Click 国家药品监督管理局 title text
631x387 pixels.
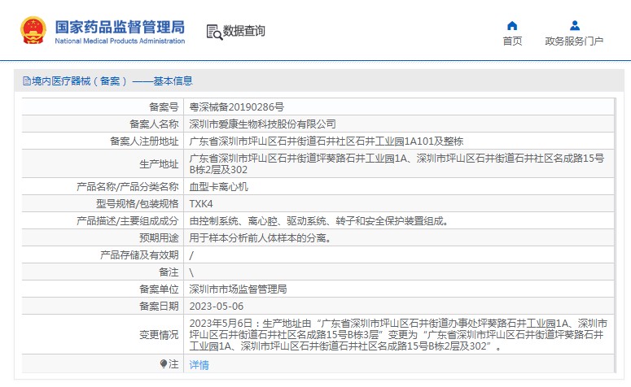120,27
